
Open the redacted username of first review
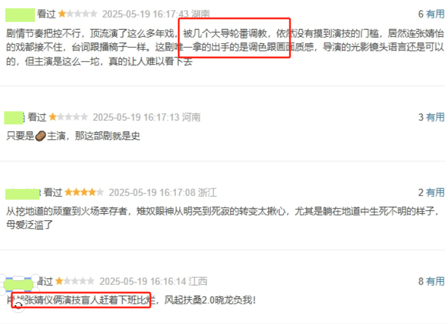[x=20, y=15]
